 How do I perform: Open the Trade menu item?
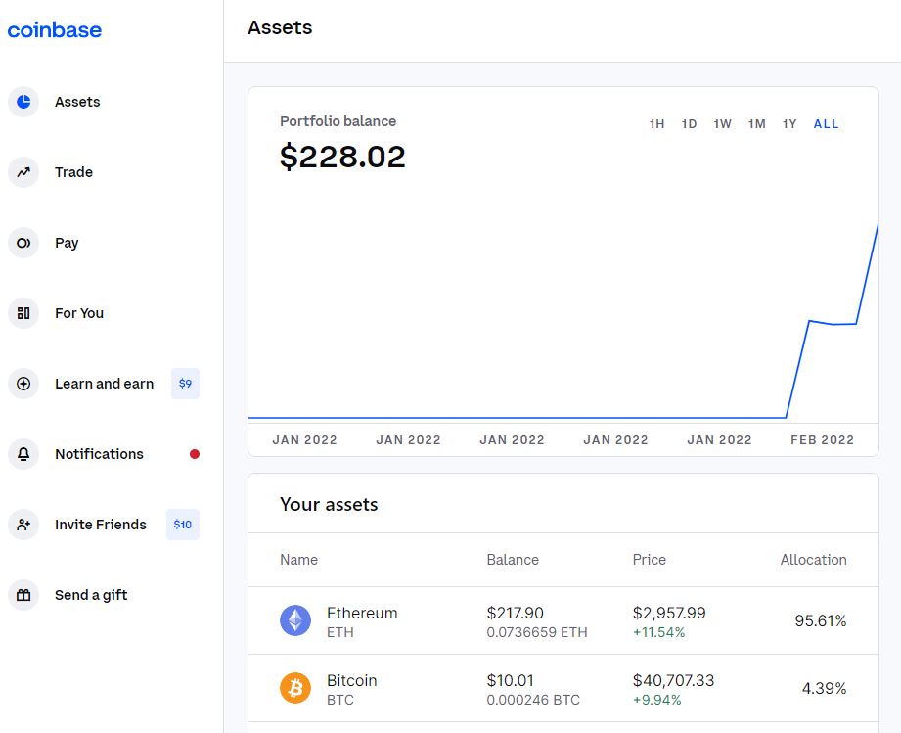pos(73,172)
